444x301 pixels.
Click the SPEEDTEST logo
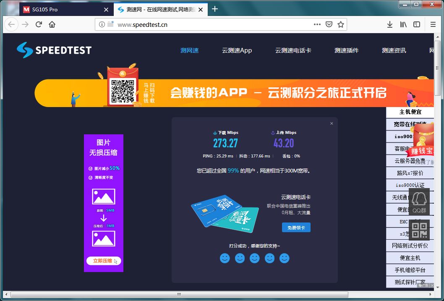point(54,50)
